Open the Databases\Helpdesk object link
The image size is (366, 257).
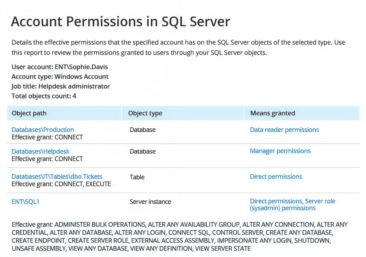point(40,152)
